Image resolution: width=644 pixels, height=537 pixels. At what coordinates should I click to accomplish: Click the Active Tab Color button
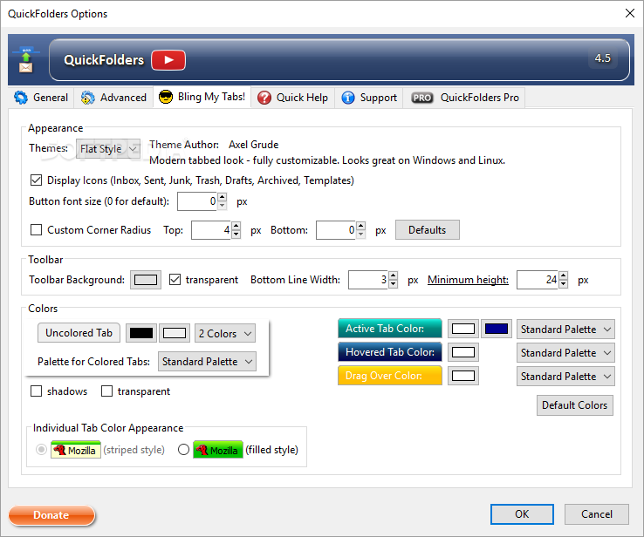point(390,329)
